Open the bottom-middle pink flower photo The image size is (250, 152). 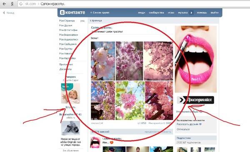(130, 100)
